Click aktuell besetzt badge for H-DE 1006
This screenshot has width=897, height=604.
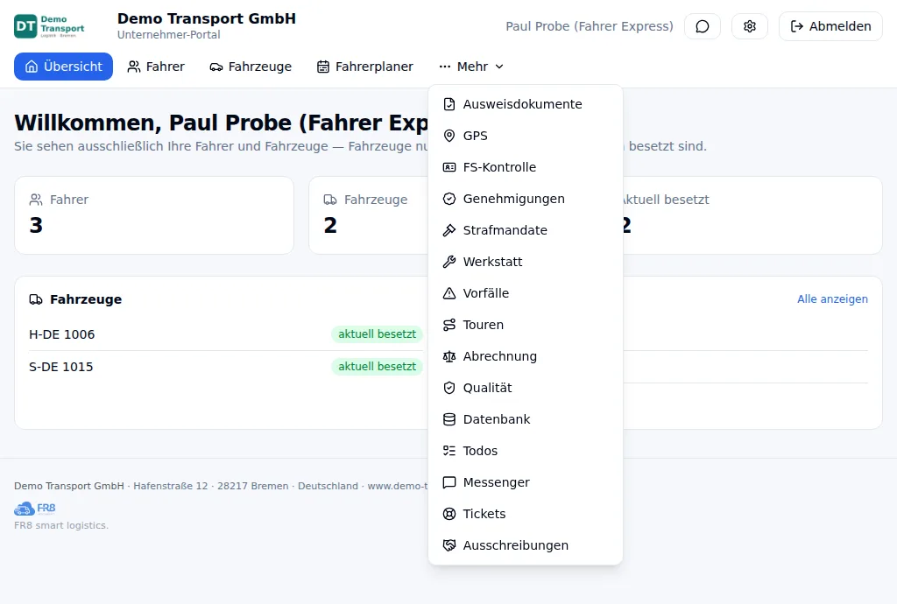coord(377,334)
